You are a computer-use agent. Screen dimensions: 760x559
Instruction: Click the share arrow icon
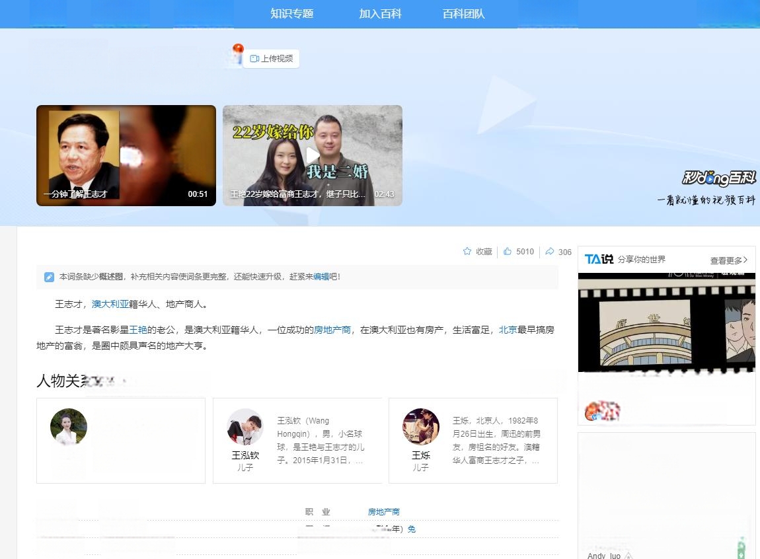pos(550,251)
